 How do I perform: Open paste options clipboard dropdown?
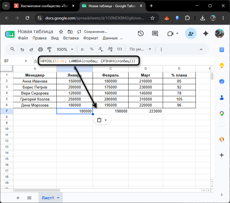(102, 120)
